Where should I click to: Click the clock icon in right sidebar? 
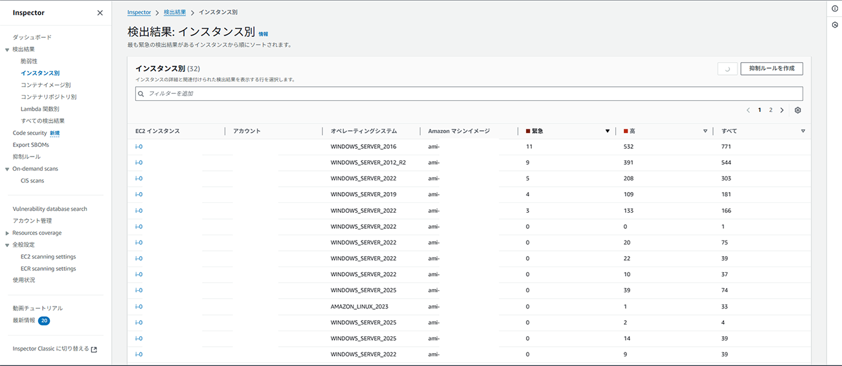pos(835,25)
